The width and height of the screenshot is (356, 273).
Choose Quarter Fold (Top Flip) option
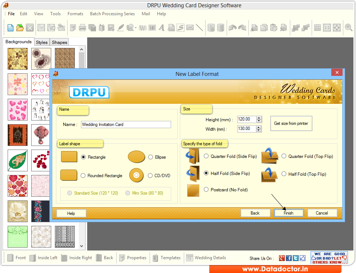284,156
